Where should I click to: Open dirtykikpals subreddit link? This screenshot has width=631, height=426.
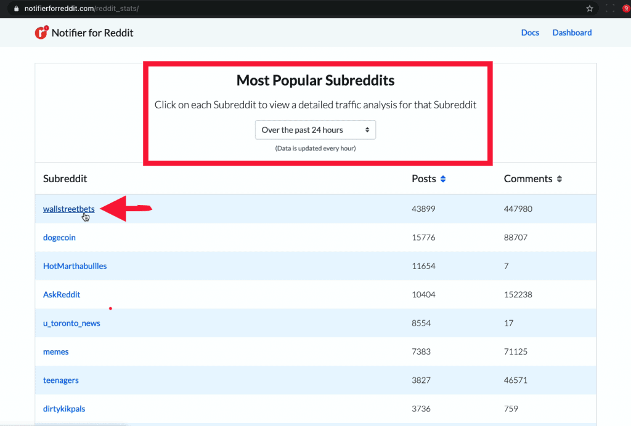tap(64, 409)
